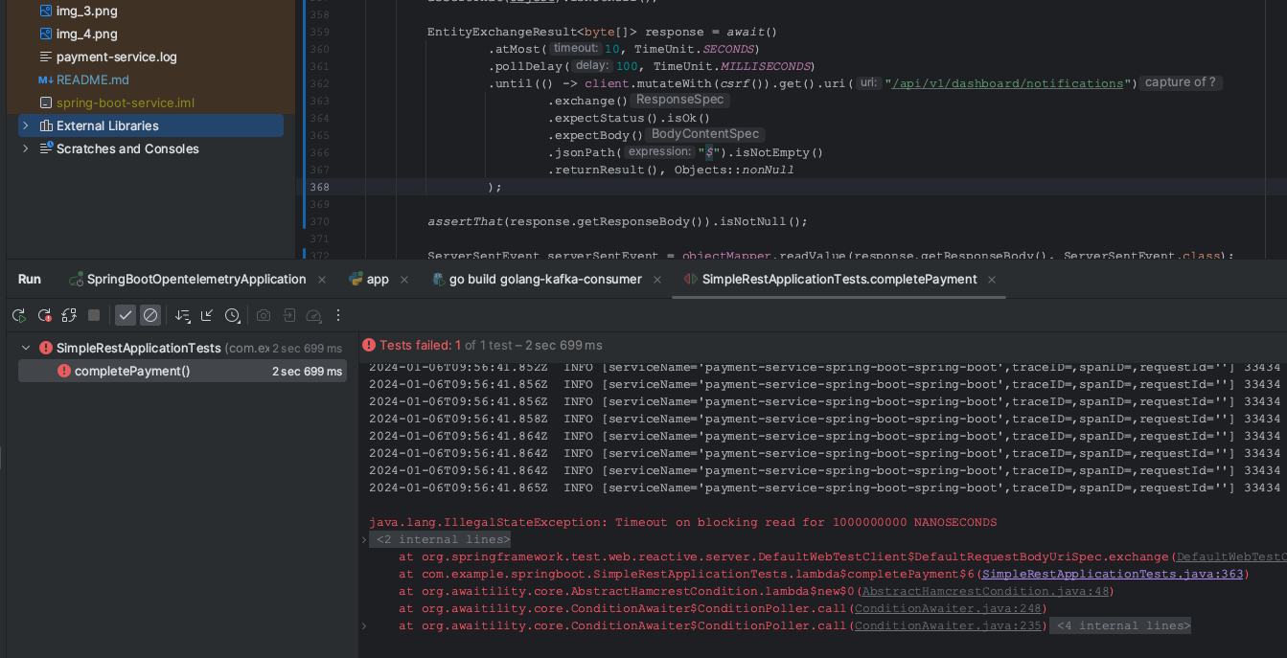The width and height of the screenshot is (1287, 658).
Task: Click failed status icon beside completePayment()
Action: tap(63, 371)
